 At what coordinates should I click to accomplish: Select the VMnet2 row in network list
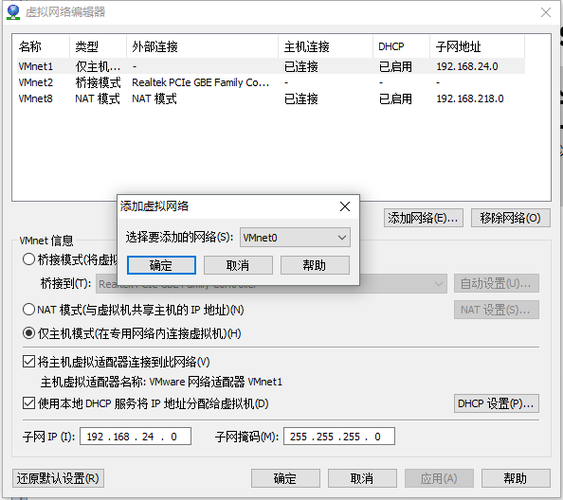pyautogui.click(x=271, y=82)
